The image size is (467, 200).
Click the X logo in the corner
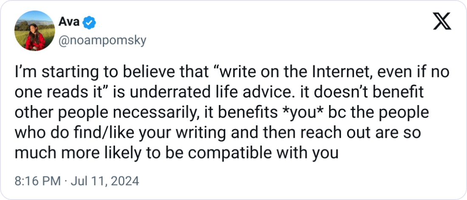pyautogui.click(x=442, y=22)
